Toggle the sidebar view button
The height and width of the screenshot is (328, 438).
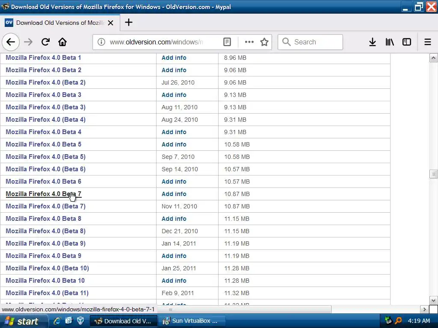(x=407, y=42)
